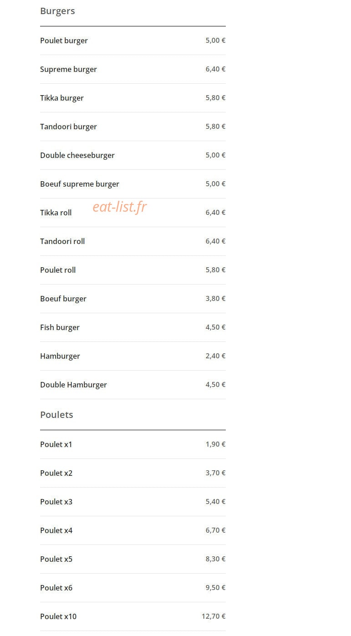Click the Supreme burger entry

pos(132,69)
